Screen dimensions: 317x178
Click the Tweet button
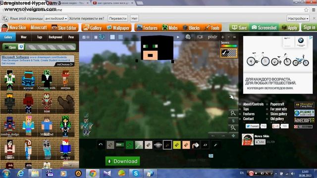(252, 126)
